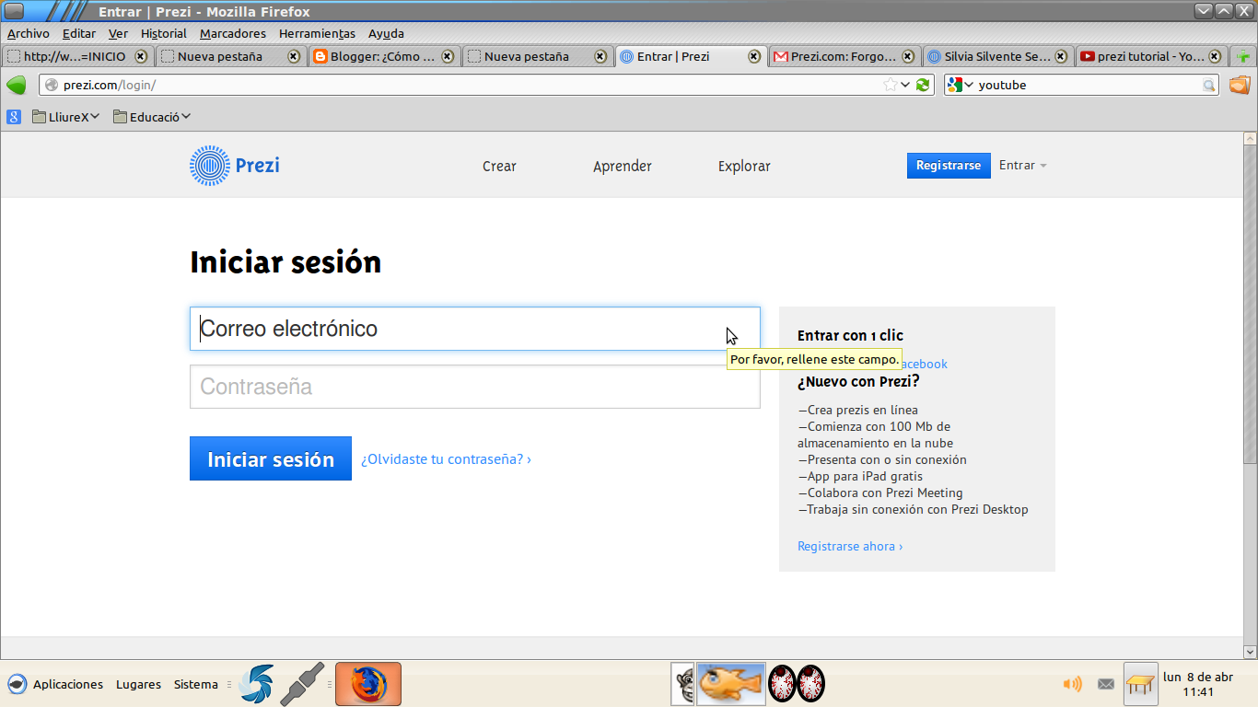Switch to the prezi tutorial YouTube tab
Screen dimensions: 1258x707
(1150, 56)
